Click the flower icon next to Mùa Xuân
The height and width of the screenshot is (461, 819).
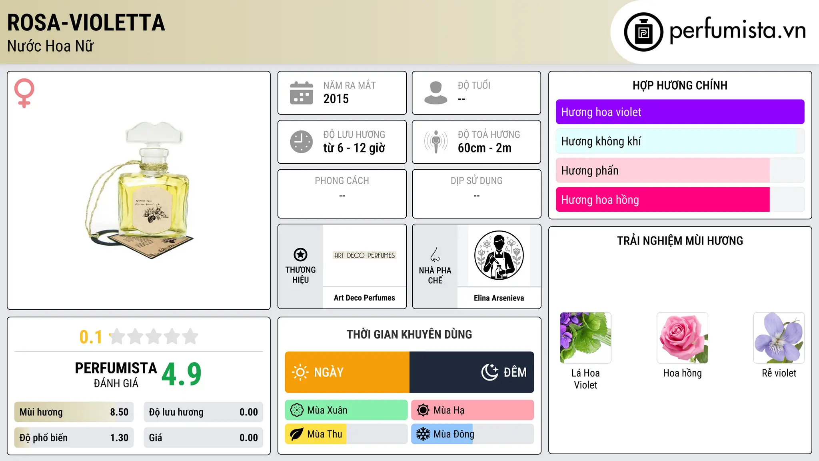coord(297,410)
